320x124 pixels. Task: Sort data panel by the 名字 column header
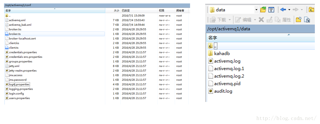point(261,38)
